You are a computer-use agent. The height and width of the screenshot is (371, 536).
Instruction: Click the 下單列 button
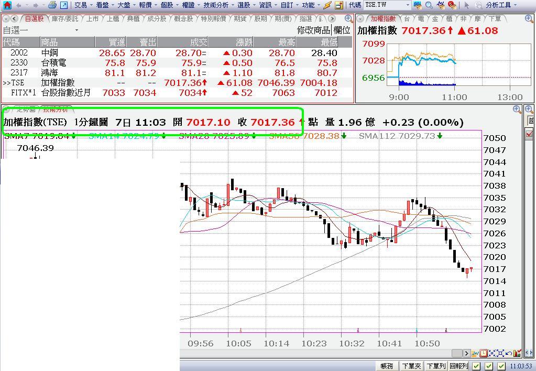436,366
